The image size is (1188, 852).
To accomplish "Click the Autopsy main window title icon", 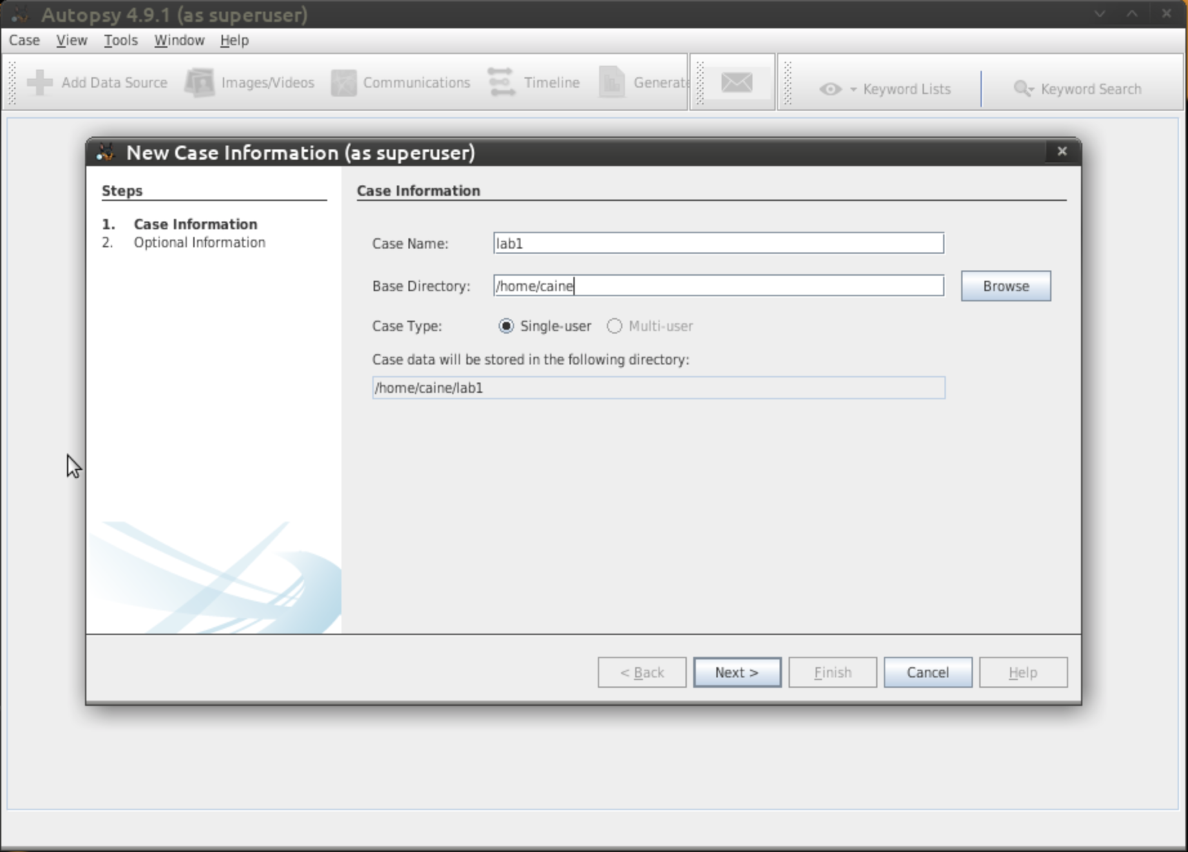I will (x=20, y=14).
